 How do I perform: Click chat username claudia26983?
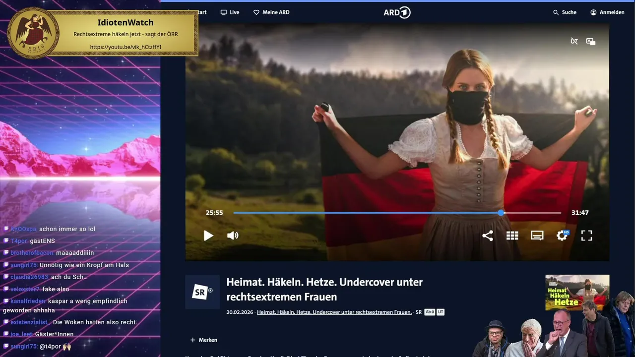(29, 277)
